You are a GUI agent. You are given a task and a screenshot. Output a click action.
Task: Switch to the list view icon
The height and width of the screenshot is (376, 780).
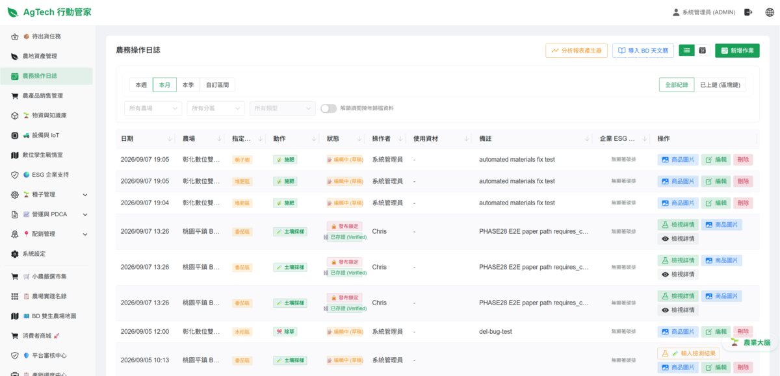686,50
